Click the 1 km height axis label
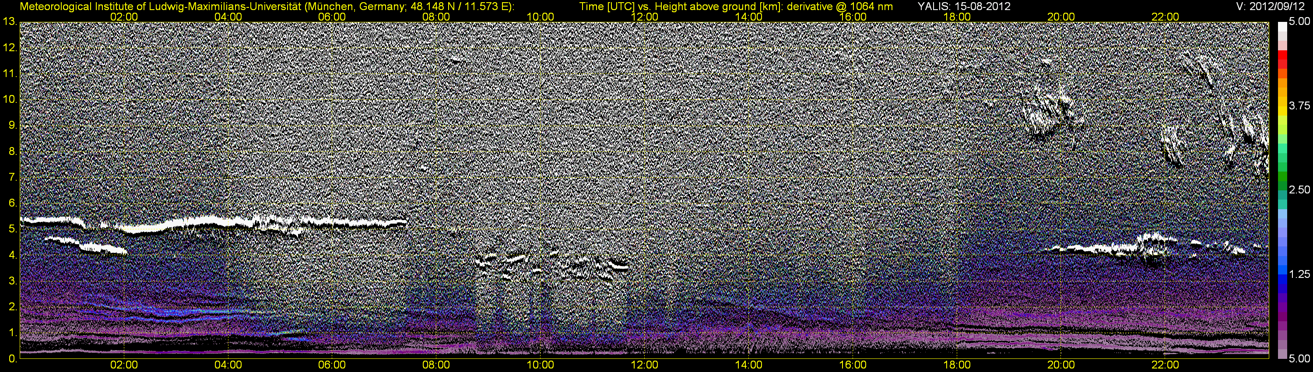Image resolution: width=1313 pixels, height=372 pixels. pyautogui.click(x=13, y=333)
